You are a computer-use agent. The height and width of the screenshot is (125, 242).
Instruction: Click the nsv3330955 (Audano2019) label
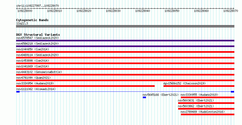[x=199, y=95]
